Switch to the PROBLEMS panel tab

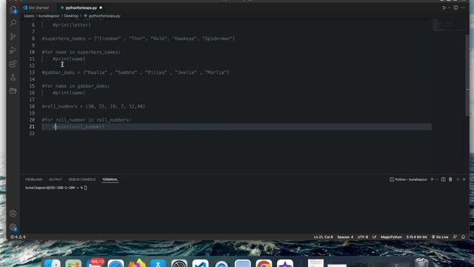34,179
